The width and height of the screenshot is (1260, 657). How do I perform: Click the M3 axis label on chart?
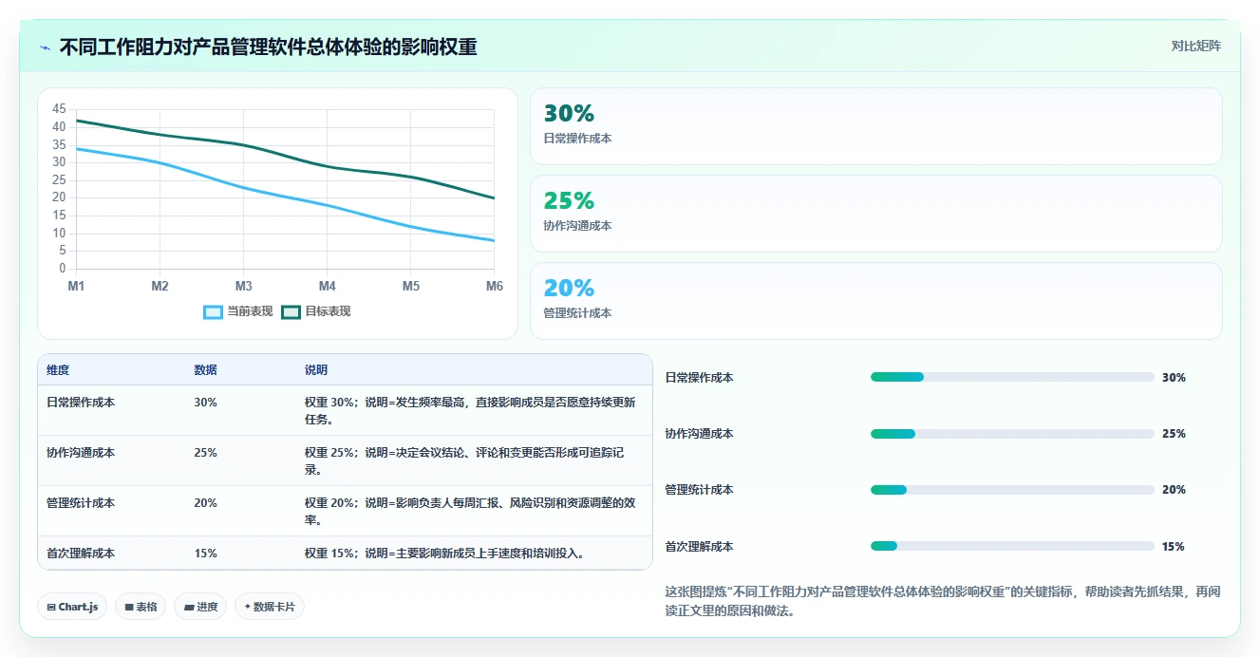point(243,286)
